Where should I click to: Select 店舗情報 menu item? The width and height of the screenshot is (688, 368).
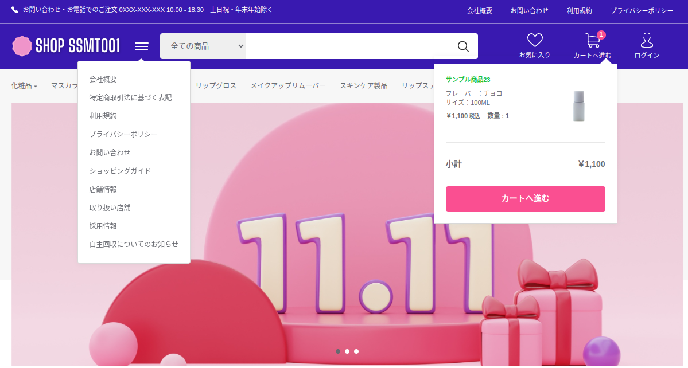pos(103,189)
